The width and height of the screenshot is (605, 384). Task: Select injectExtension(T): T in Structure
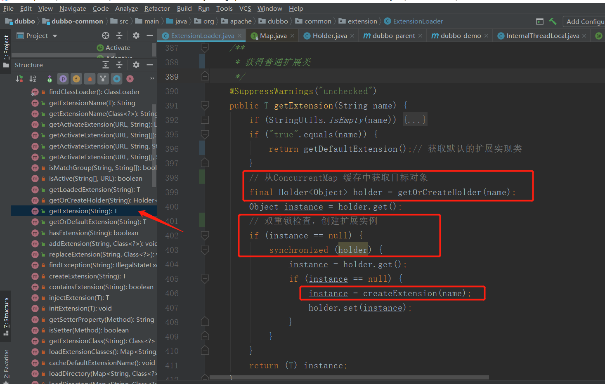[84, 298]
